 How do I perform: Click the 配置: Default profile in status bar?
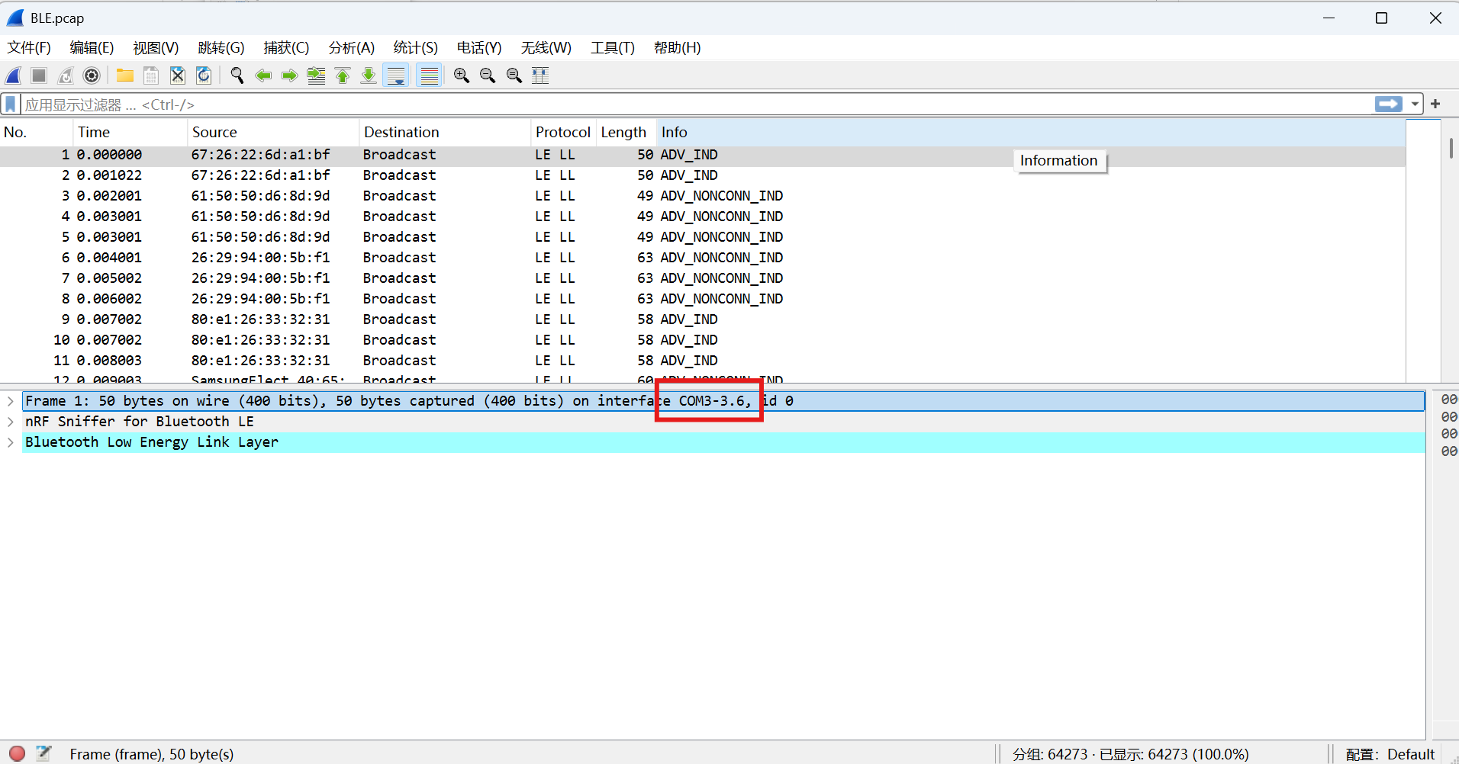coord(1390,754)
